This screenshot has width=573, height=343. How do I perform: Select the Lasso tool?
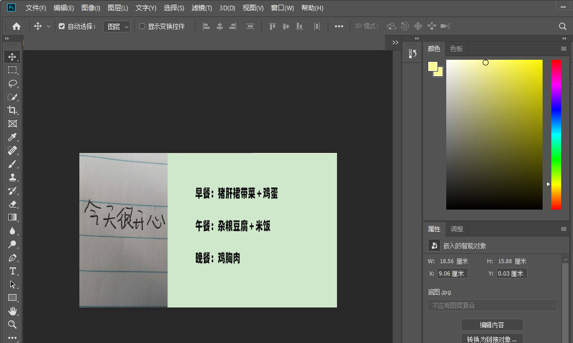[x=12, y=83]
